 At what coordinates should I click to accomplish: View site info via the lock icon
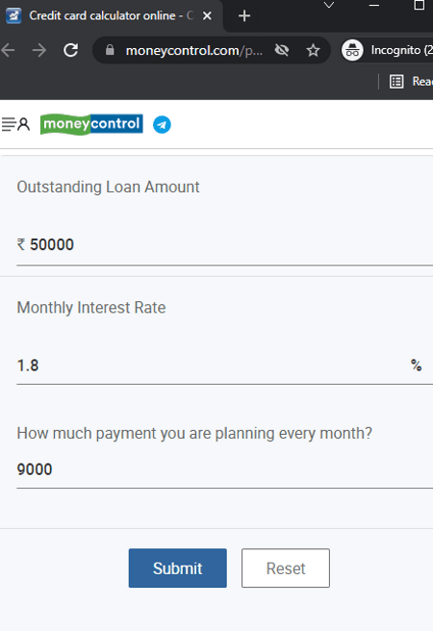(x=110, y=50)
